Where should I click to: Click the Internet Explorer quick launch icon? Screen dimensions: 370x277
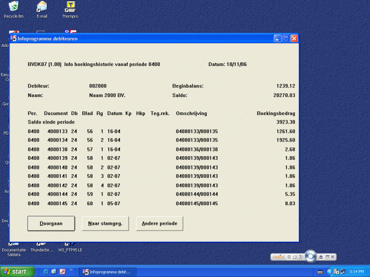coord(45,272)
